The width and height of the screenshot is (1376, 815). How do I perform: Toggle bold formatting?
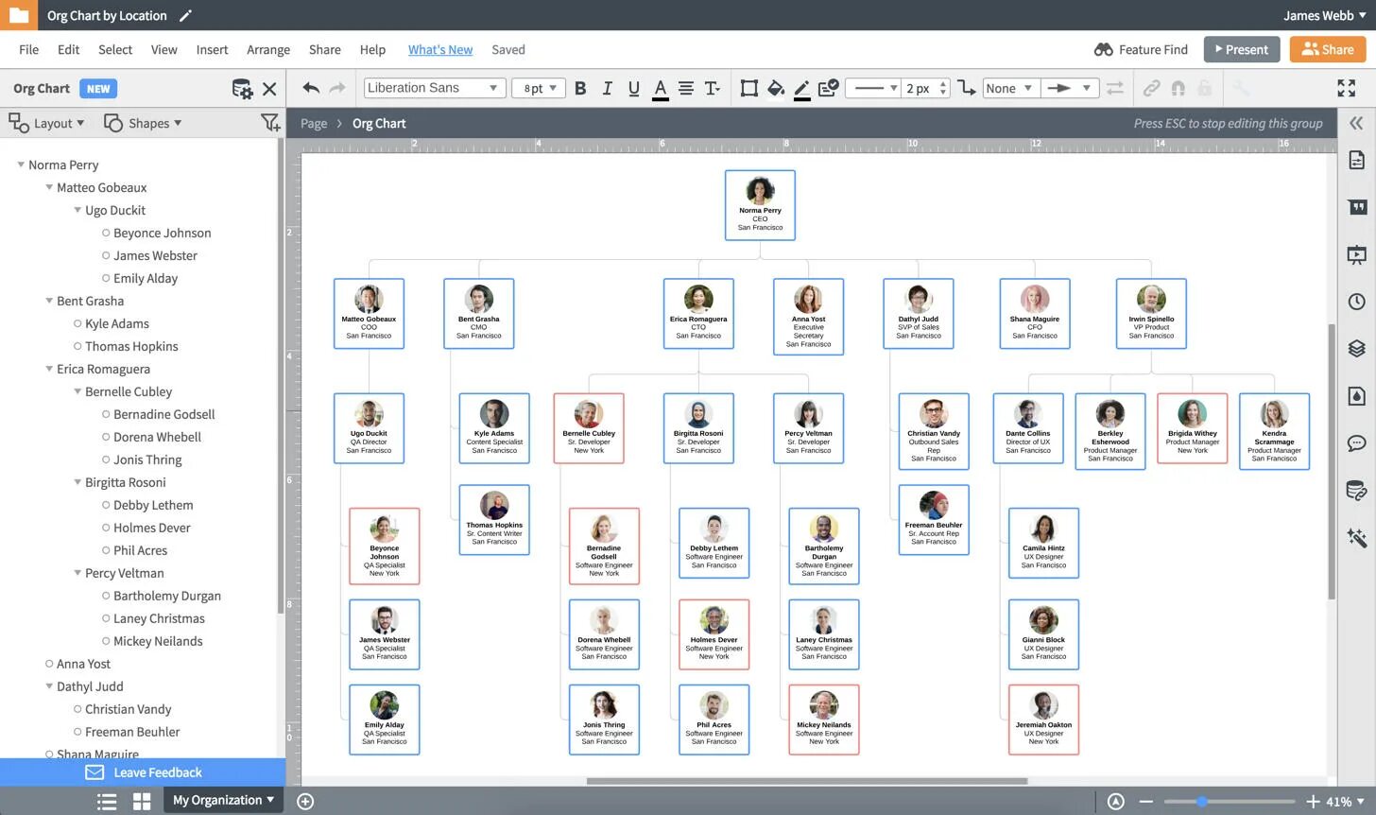point(580,88)
